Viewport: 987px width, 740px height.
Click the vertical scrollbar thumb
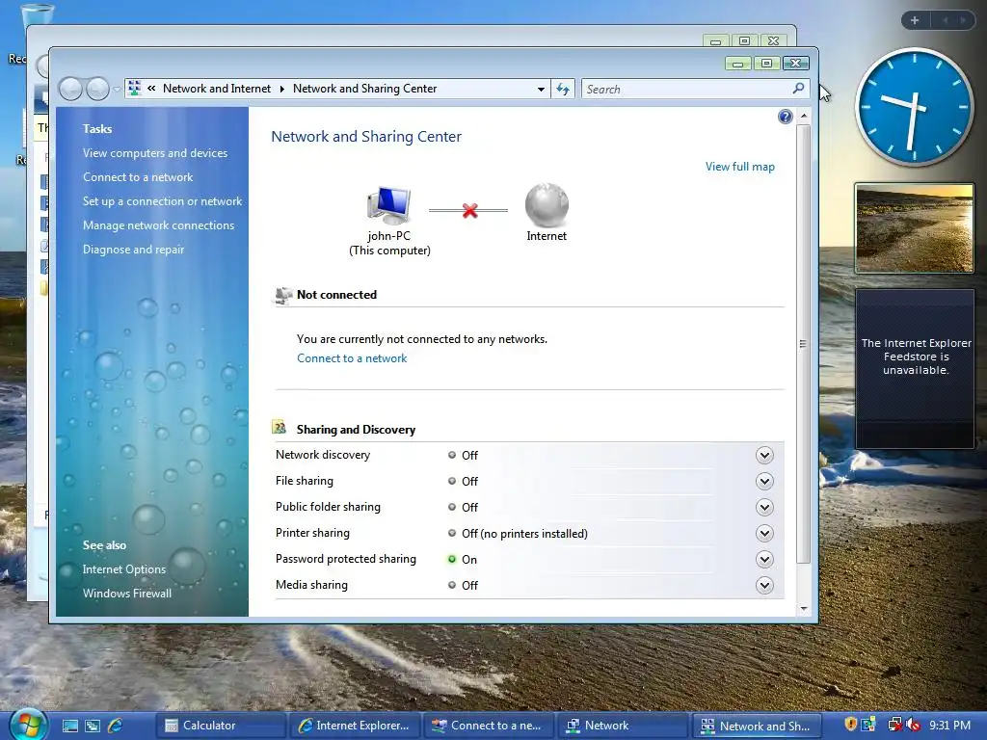(803, 344)
